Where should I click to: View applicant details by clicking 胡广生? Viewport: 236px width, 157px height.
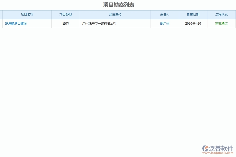click(165, 24)
